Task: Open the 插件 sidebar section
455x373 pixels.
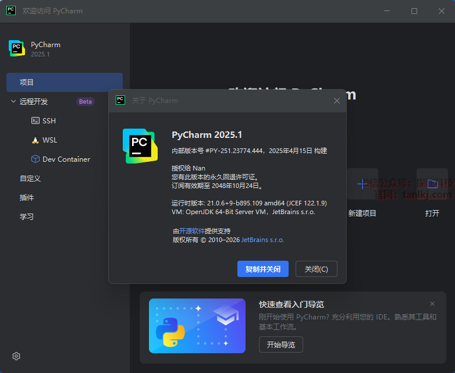Action: click(27, 198)
